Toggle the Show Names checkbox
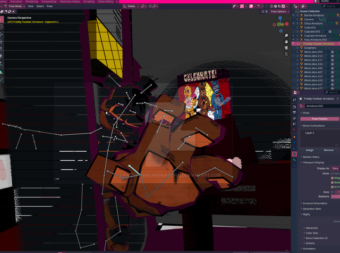 333,174
